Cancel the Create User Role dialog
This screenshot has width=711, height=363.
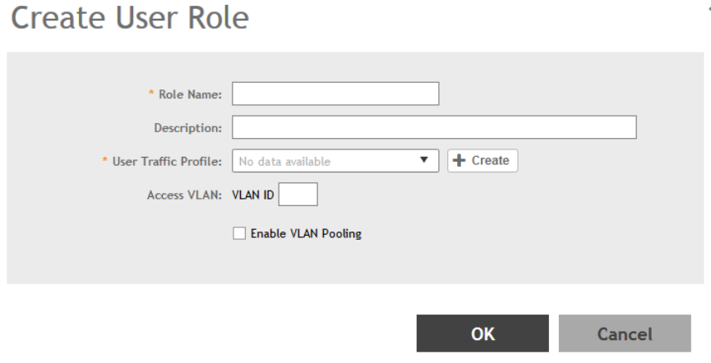click(624, 334)
